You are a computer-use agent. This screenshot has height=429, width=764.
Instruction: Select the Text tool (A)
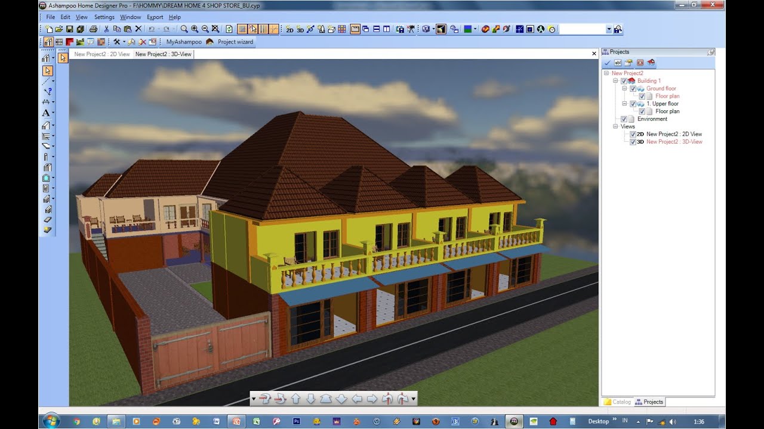tap(46, 113)
